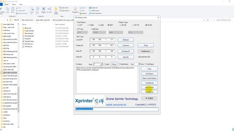Switch to the View ribbon tab
The image size is (234, 131).
coord(21,4)
